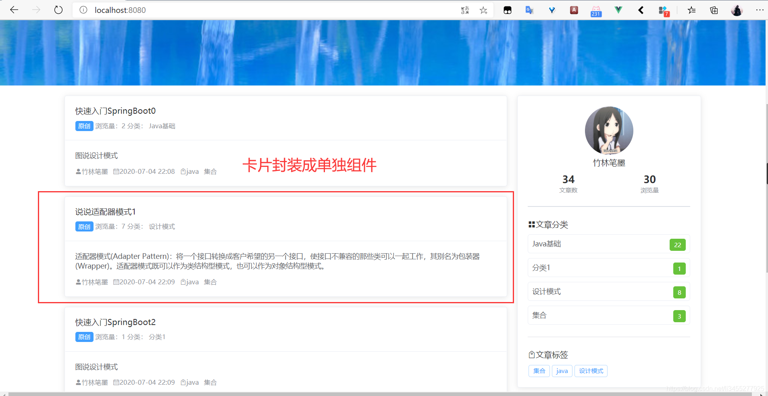Click the calendar icon before 2020-07-04 22:09
This screenshot has width=768, height=396.
[116, 282]
